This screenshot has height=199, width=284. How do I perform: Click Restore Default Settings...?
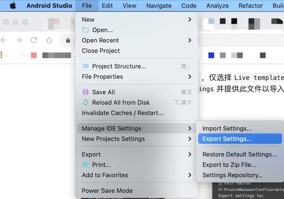point(240,155)
